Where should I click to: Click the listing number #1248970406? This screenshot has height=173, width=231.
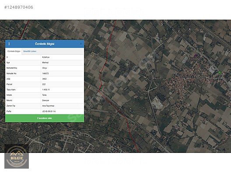(x=19, y=7)
